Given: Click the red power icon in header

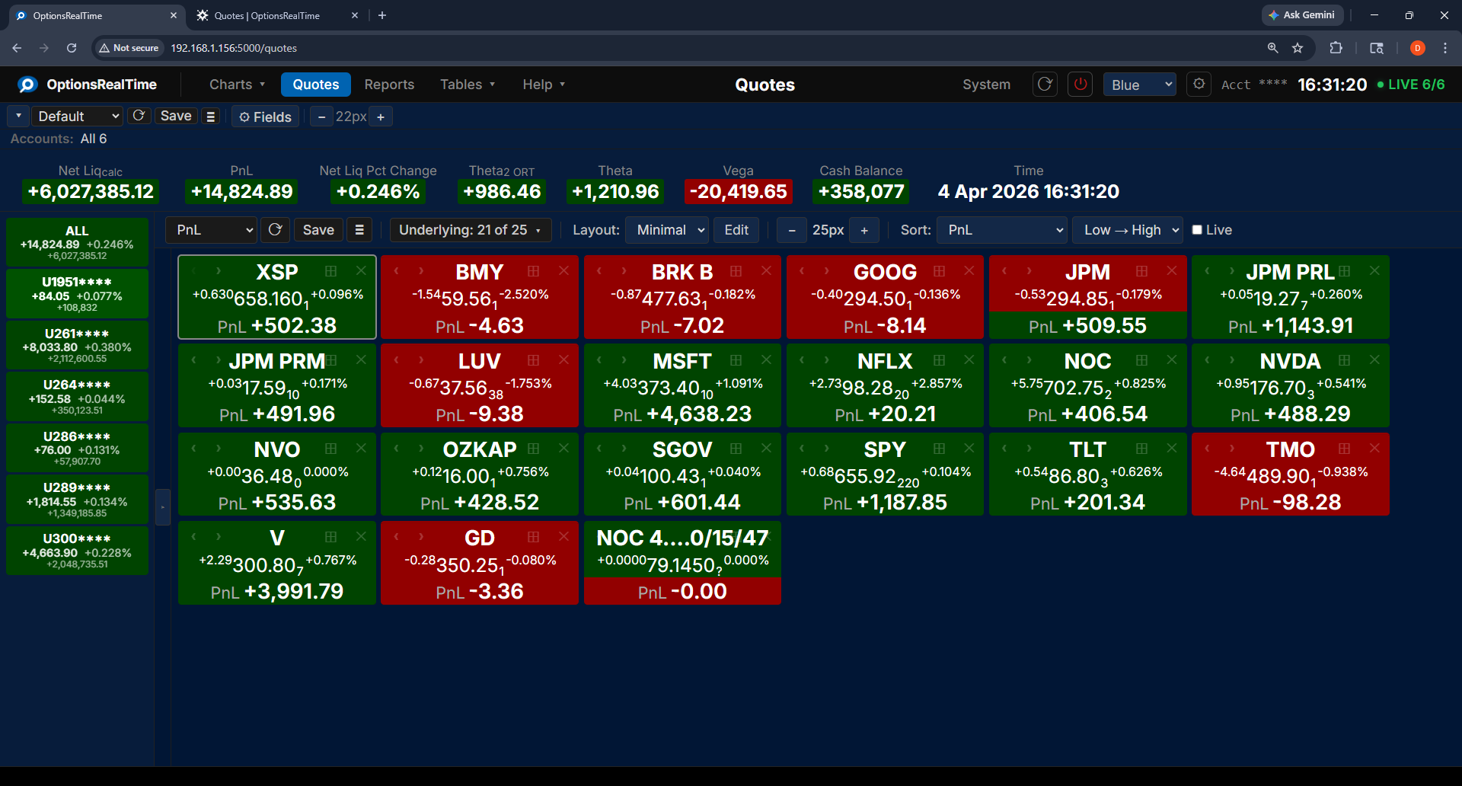Looking at the screenshot, I should pos(1081,85).
